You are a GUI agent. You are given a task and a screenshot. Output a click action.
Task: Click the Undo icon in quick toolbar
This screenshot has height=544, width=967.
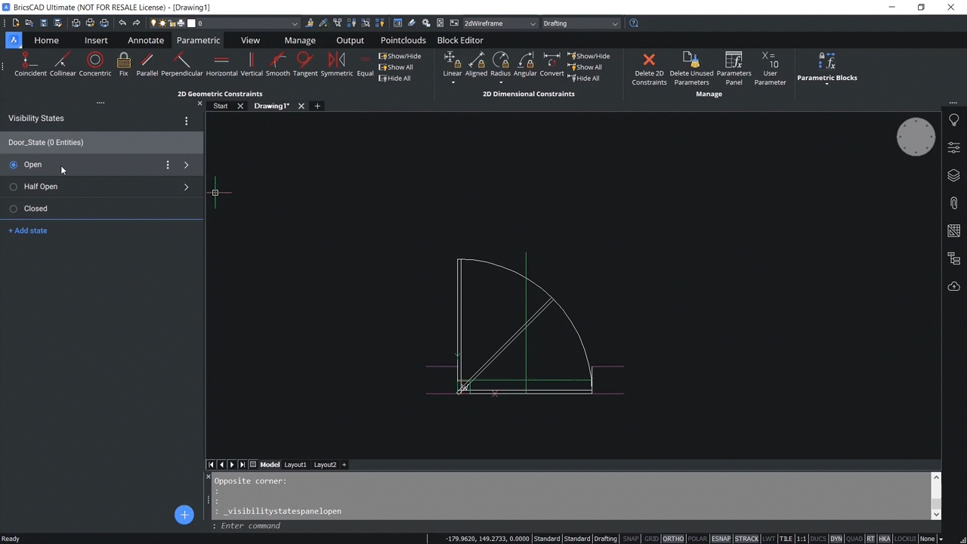(x=122, y=23)
